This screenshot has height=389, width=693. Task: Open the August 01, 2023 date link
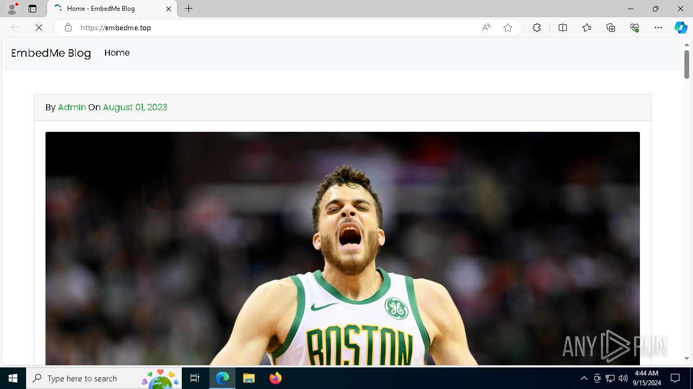[x=135, y=107]
